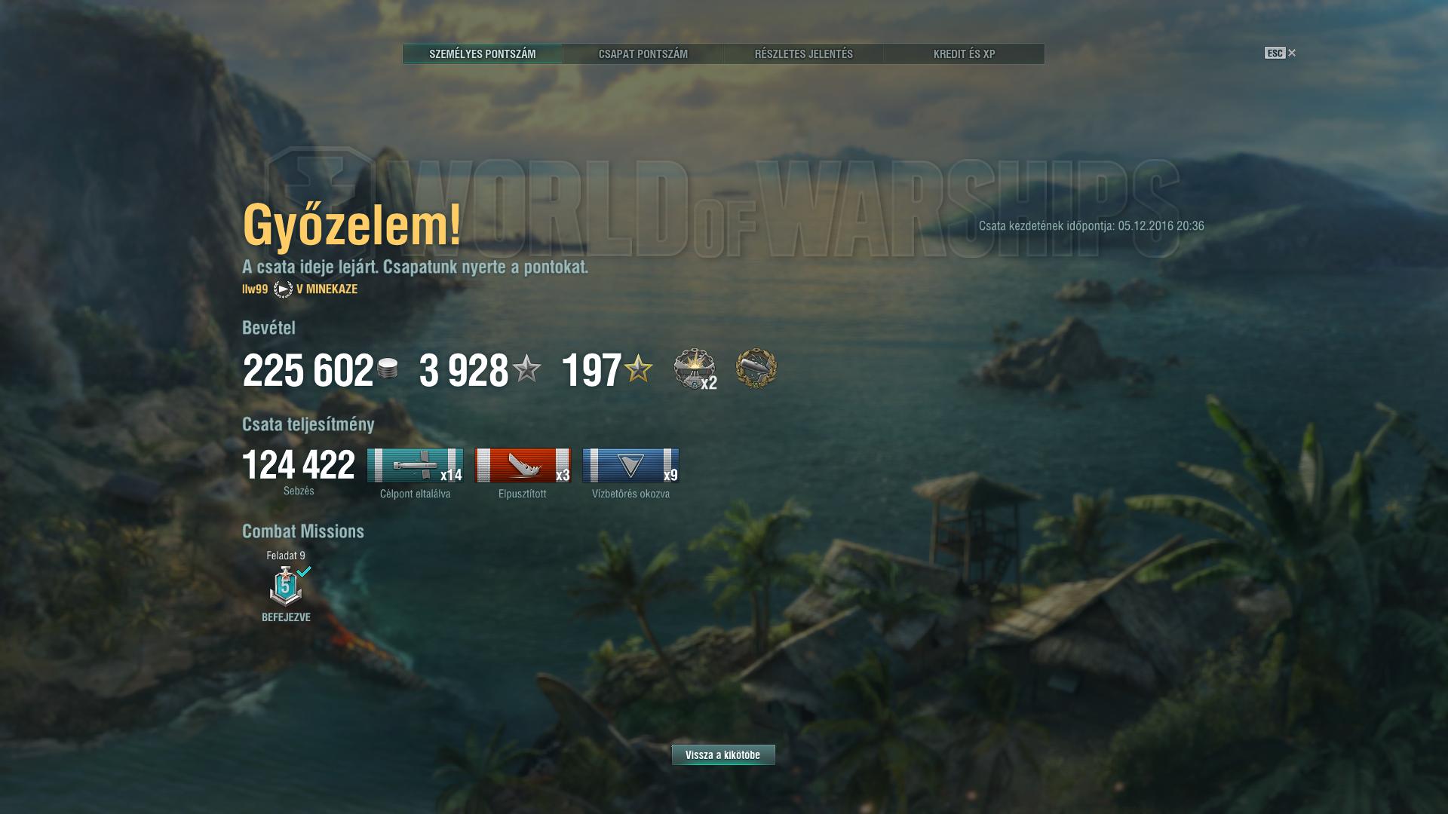The image size is (1448, 814).
Task: Select the Személyes Pontszám tab
Action: click(x=483, y=54)
